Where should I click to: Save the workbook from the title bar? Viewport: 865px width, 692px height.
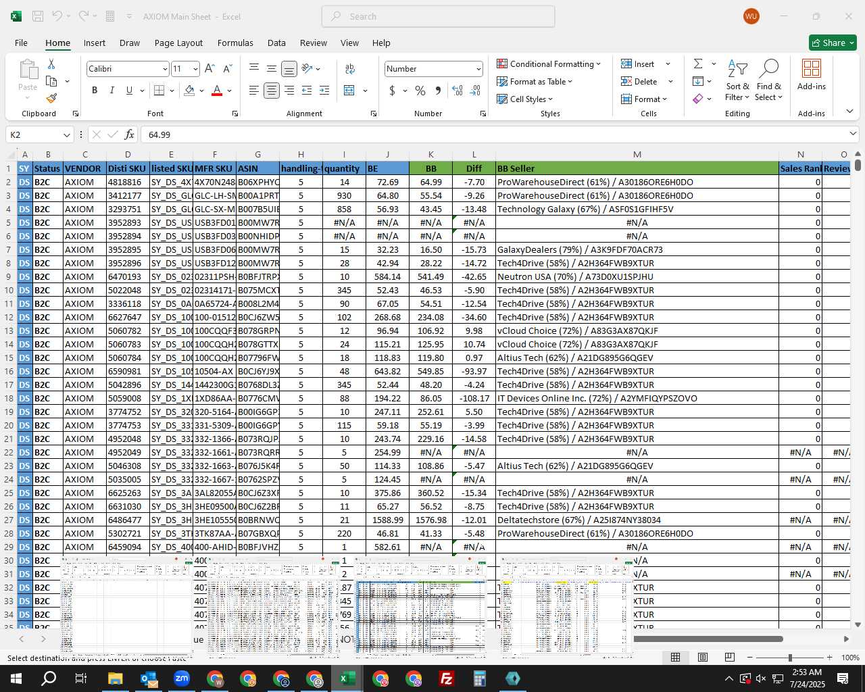coord(38,16)
